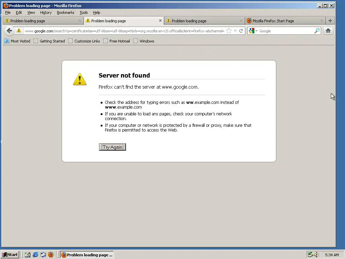Close the first Problem loading page tab
Viewport: 345px width, 259px height.
coord(80,21)
